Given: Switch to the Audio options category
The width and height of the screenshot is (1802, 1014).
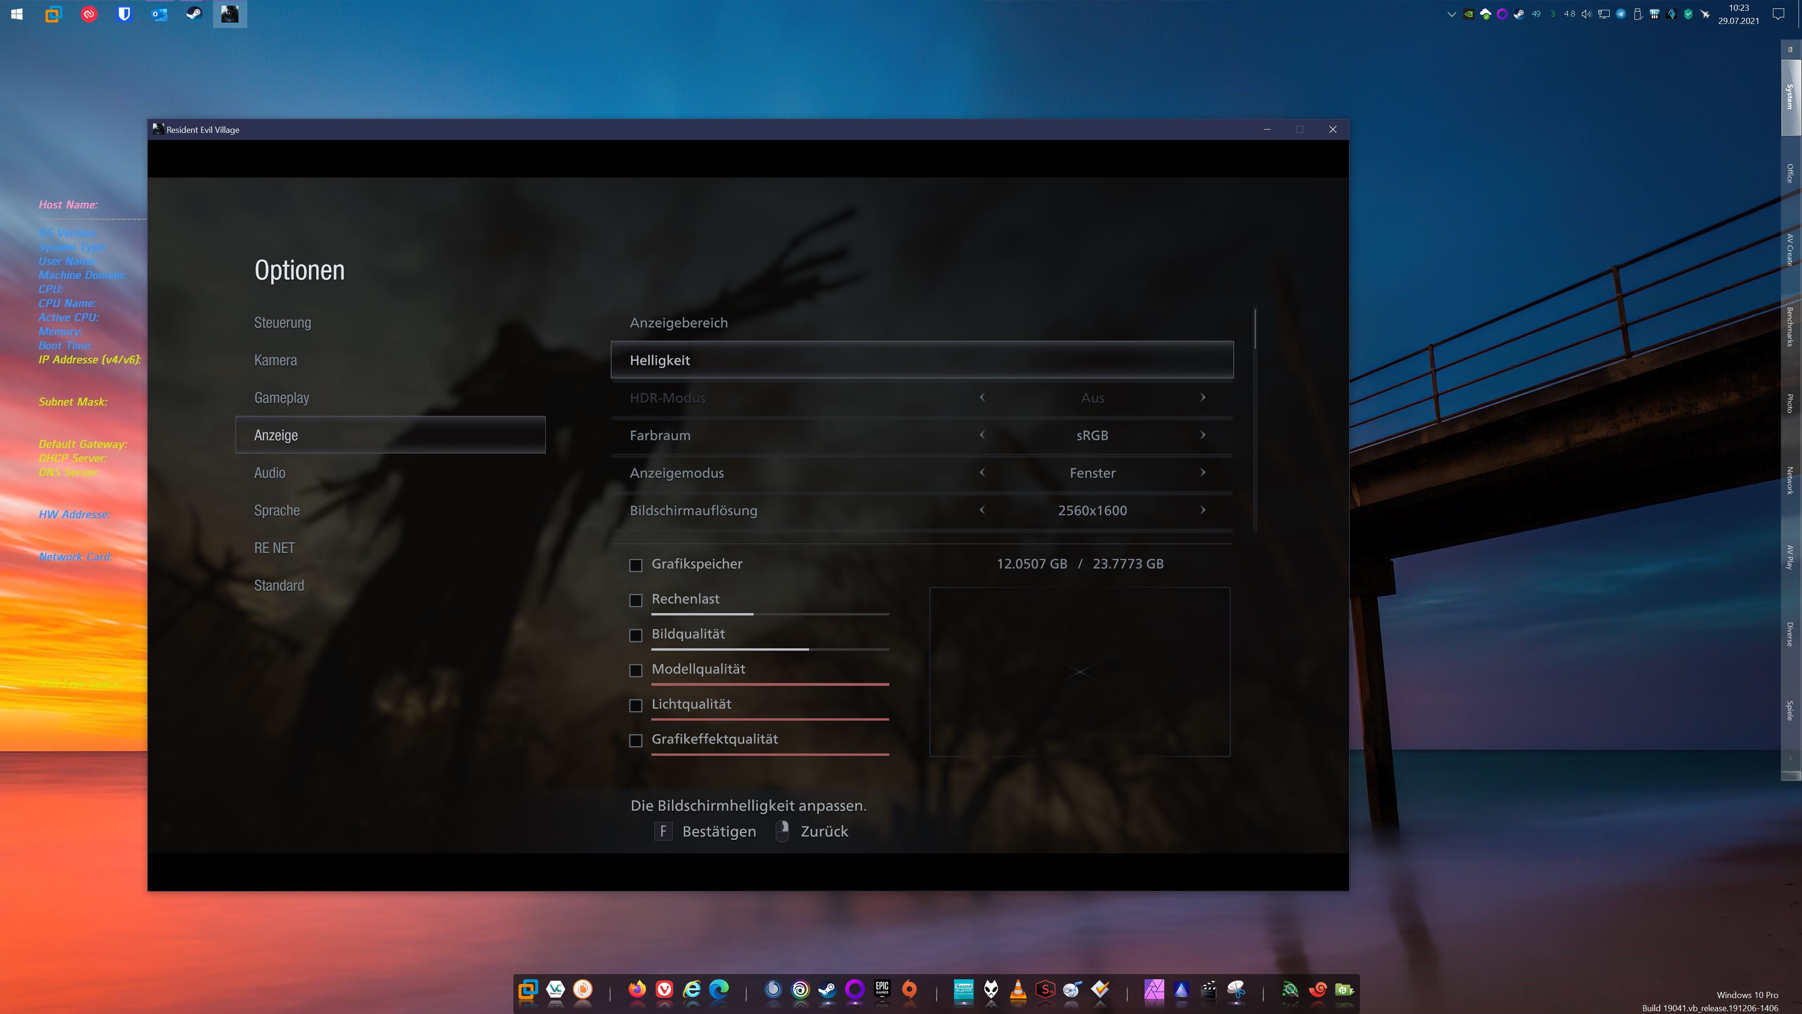Looking at the screenshot, I should [x=269, y=473].
